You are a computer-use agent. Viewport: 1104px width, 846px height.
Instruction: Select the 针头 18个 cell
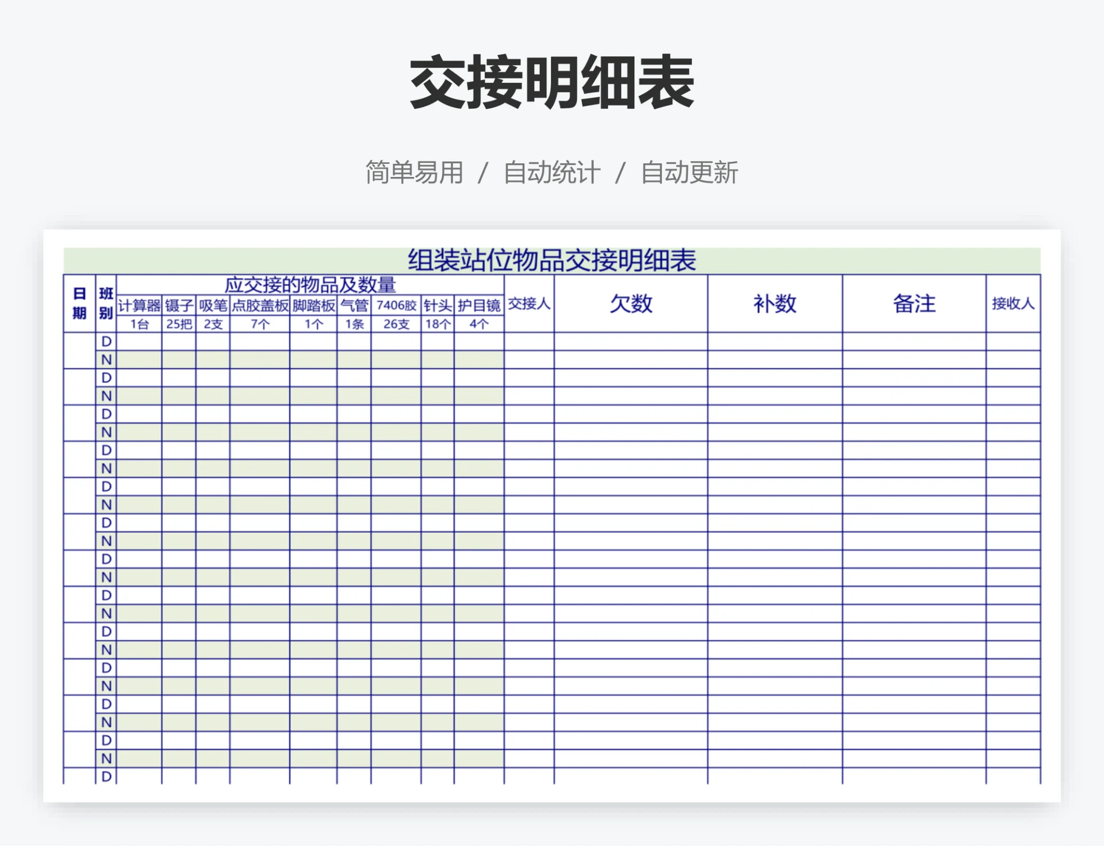tap(436, 323)
